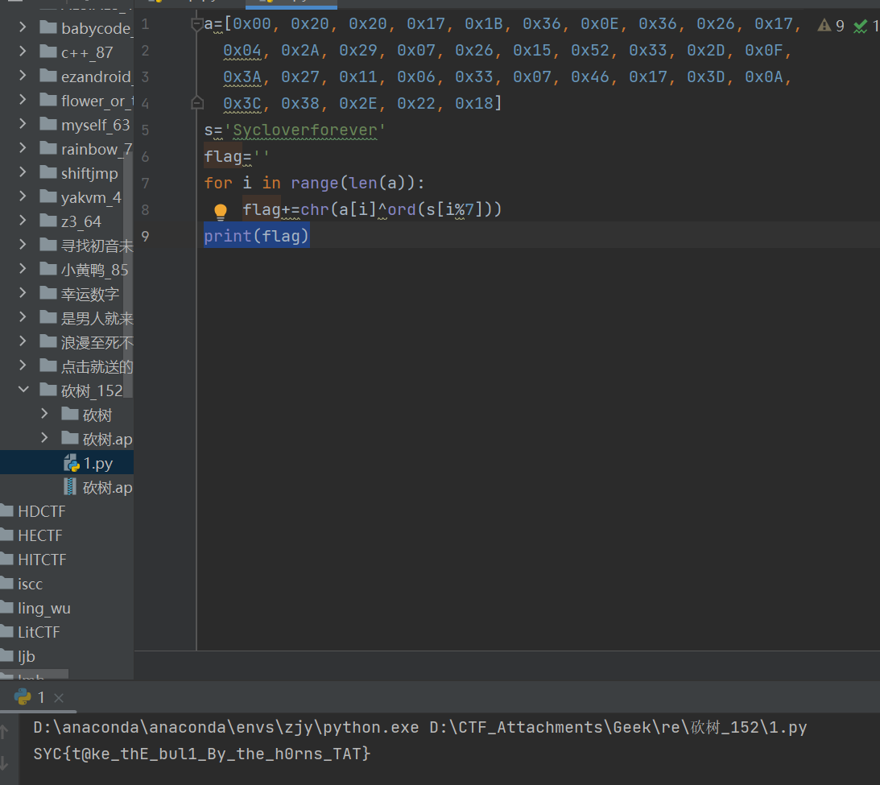Click the yellow lightbulb quick-fix icon

(221, 211)
